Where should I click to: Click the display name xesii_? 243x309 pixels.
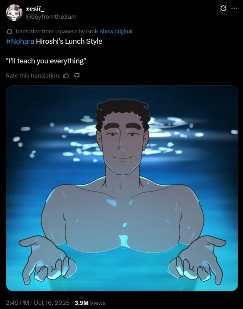pos(35,9)
